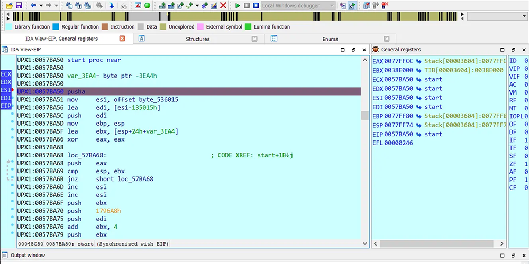This screenshot has height=264, width=529.
Task: Start process with green play button
Action: (x=238, y=6)
